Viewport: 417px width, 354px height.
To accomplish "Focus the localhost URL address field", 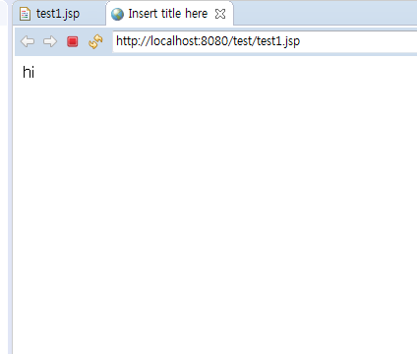I will (x=265, y=41).
